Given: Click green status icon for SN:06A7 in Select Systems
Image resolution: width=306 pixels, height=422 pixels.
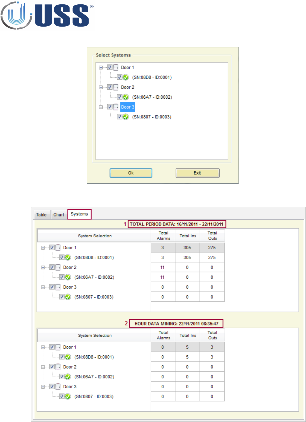Looking at the screenshot, I should [126, 97].
